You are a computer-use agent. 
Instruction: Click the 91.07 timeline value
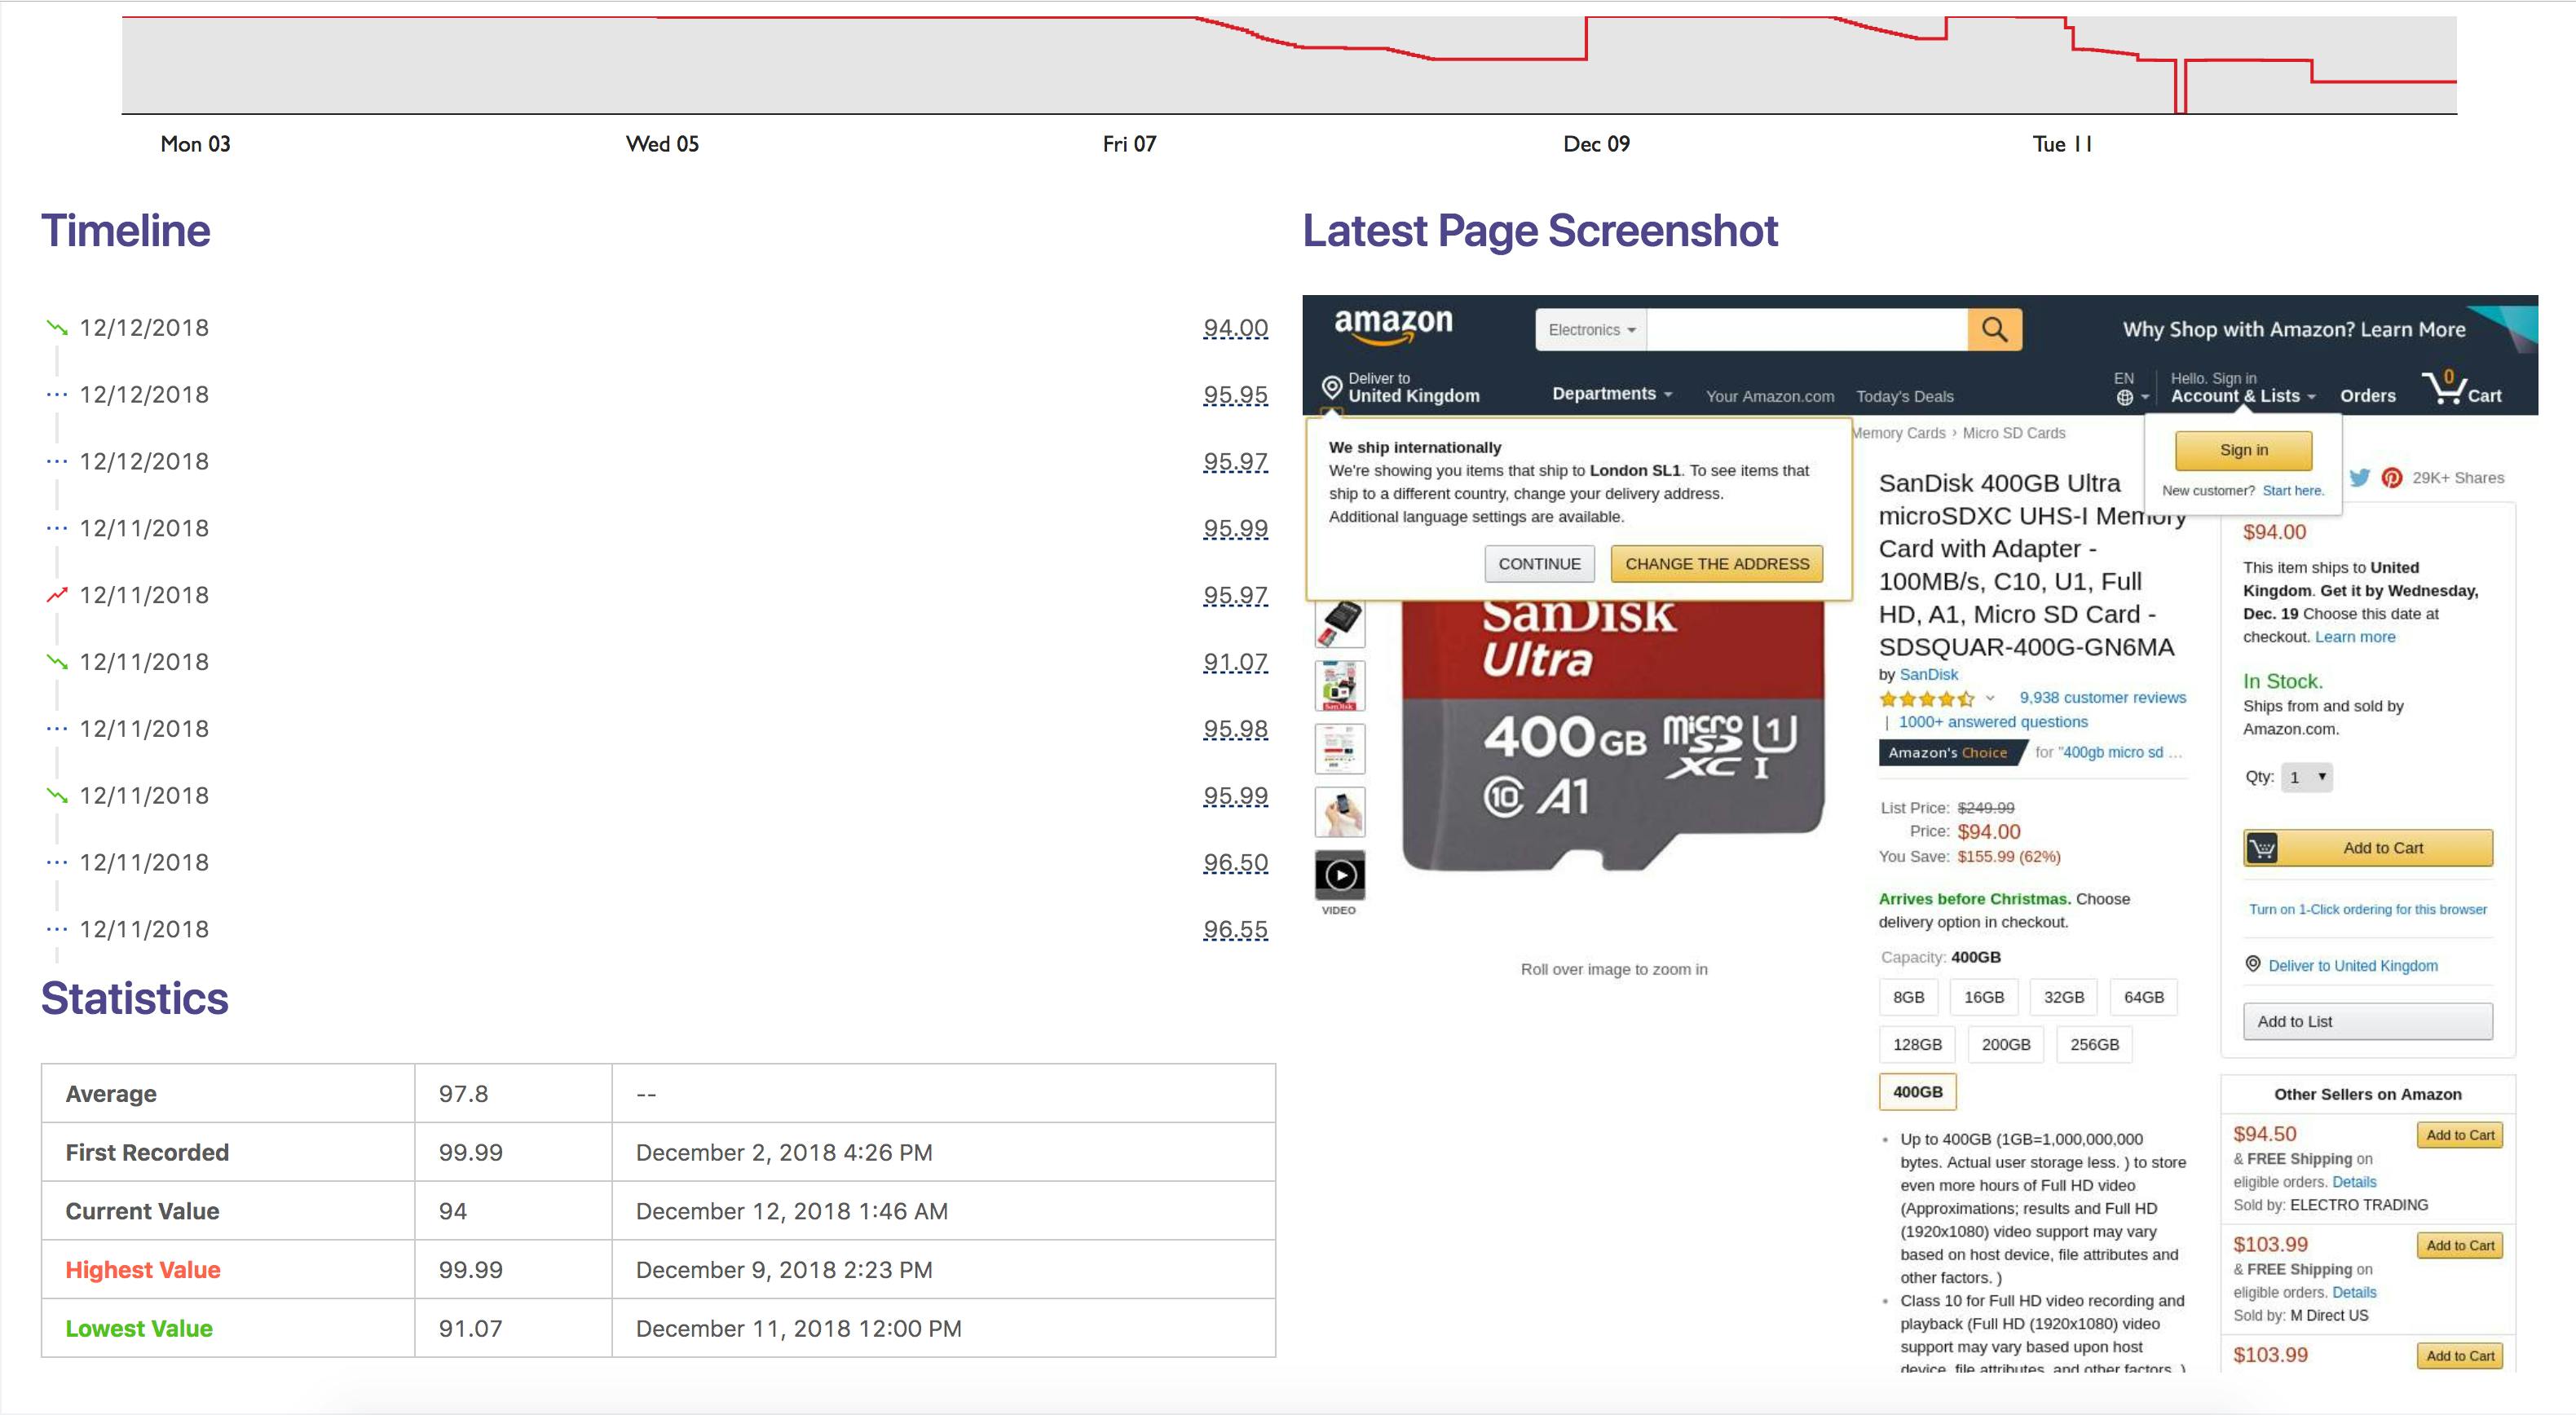click(x=1235, y=662)
